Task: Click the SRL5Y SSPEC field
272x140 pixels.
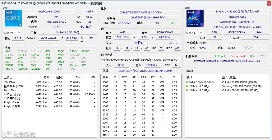Action: click(56, 27)
